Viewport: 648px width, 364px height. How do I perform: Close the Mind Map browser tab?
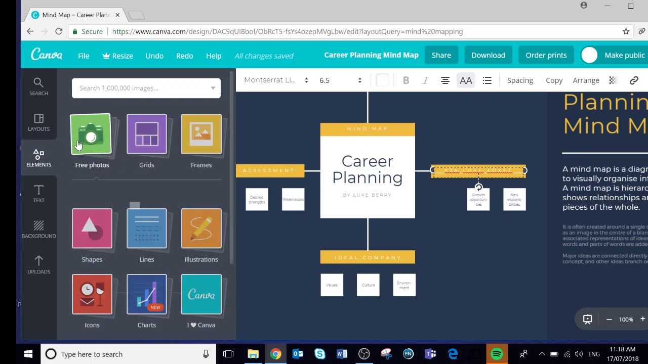tap(117, 15)
